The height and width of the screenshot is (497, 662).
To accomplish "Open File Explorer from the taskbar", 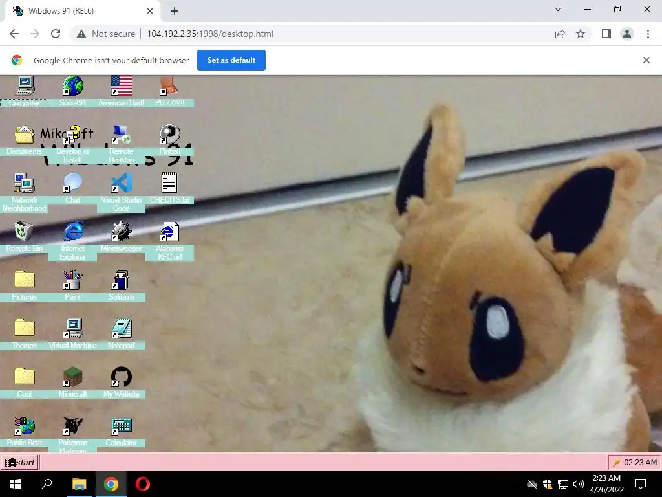I will (79, 484).
